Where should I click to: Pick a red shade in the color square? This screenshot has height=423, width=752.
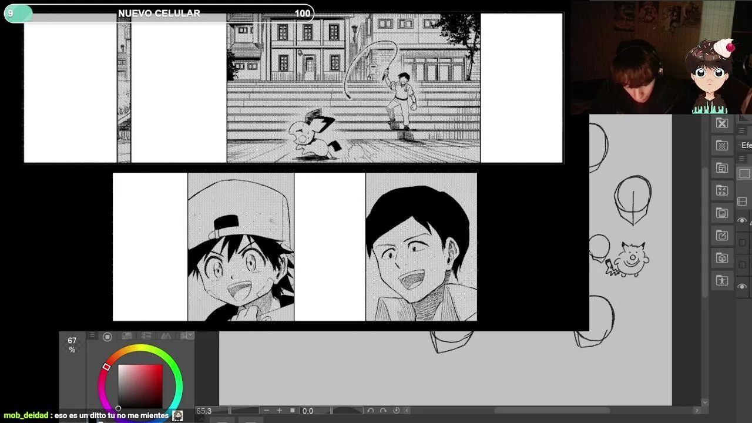click(140, 387)
